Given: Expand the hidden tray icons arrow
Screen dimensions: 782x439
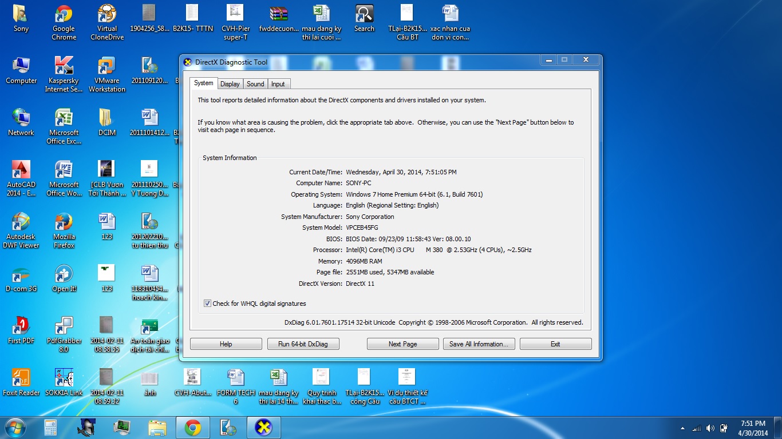Looking at the screenshot, I should 682,428.
